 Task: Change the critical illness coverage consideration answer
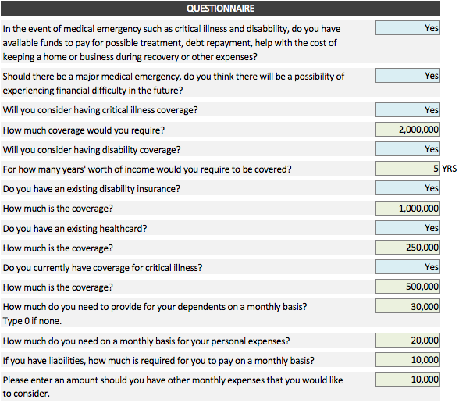click(x=407, y=110)
